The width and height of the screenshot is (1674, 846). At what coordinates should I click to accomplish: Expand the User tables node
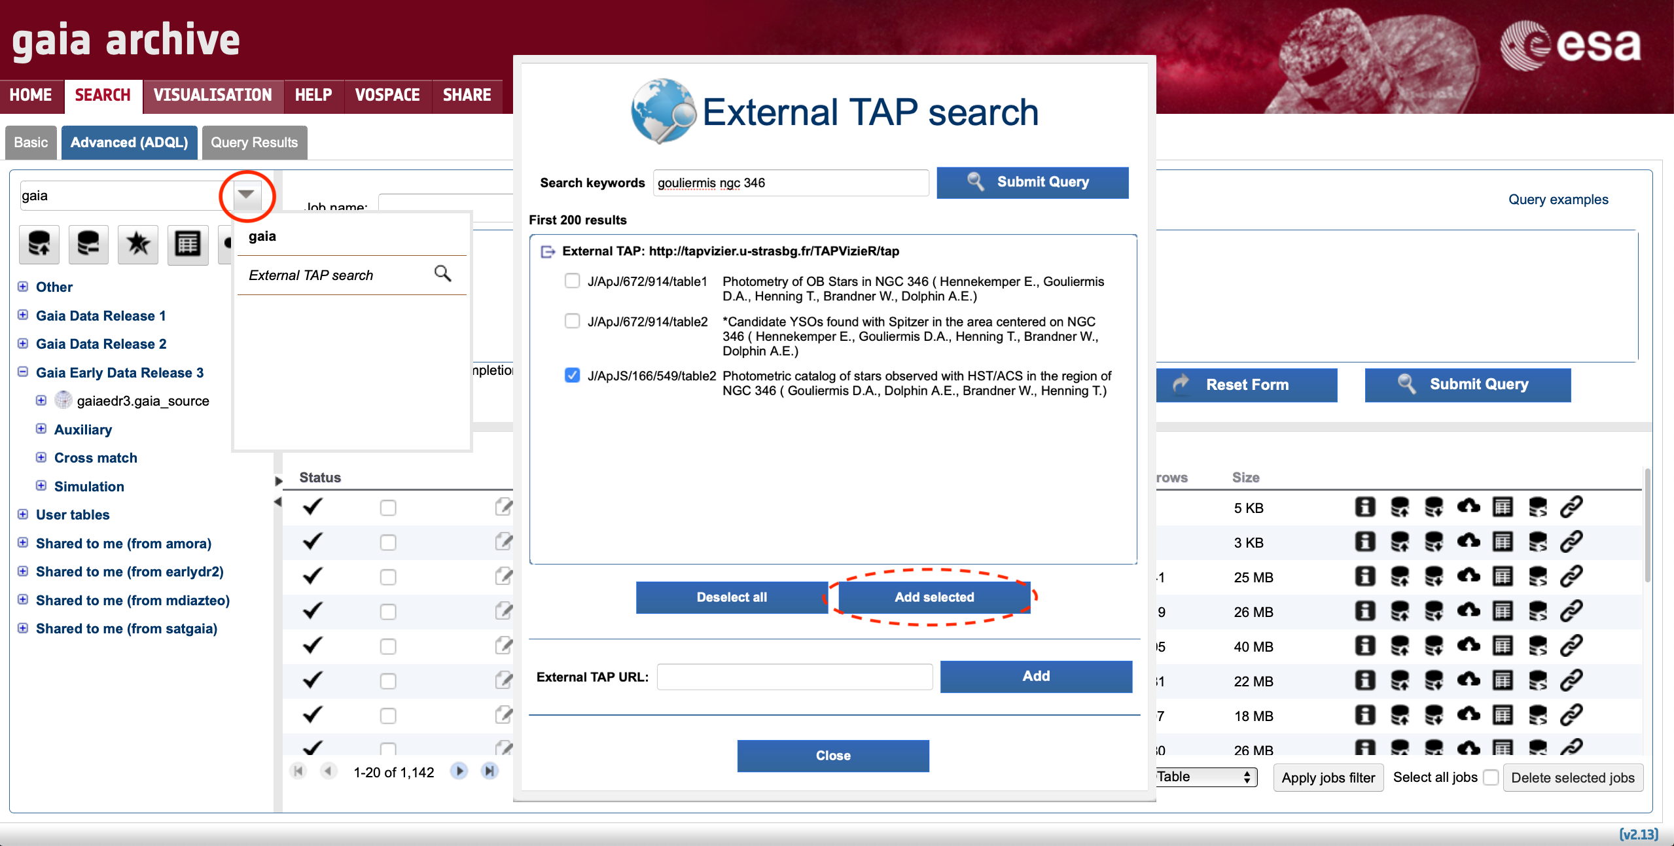click(23, 514)
